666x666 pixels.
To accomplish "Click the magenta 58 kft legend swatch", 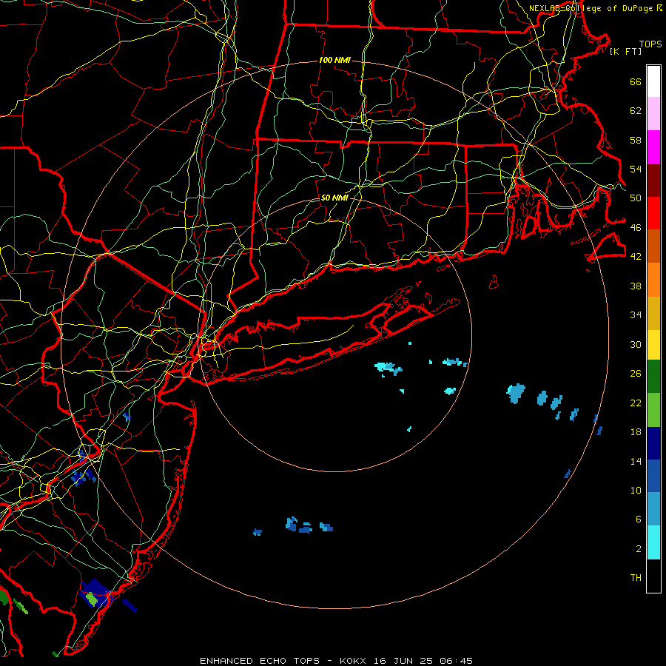I will point(653,147).
